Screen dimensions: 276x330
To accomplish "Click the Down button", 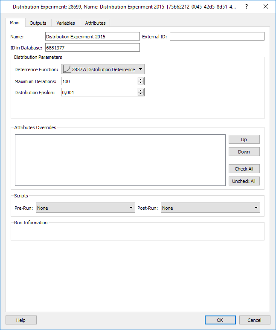I will click(x=244, y=152).
